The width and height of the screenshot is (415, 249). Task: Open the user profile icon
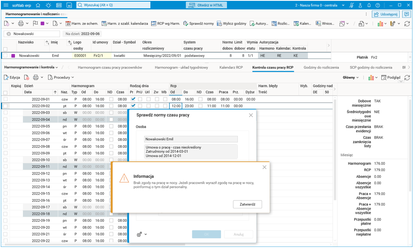click(360, 5)
